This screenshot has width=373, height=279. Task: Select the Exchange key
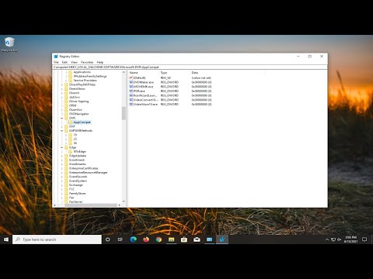(76, 185)
